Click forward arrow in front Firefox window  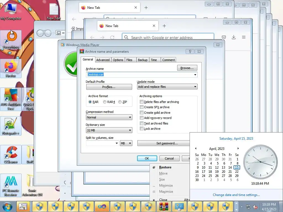[102, 37]
